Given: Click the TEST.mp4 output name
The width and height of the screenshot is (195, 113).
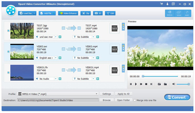Looking at the screenshot, I should click(91, 25).
